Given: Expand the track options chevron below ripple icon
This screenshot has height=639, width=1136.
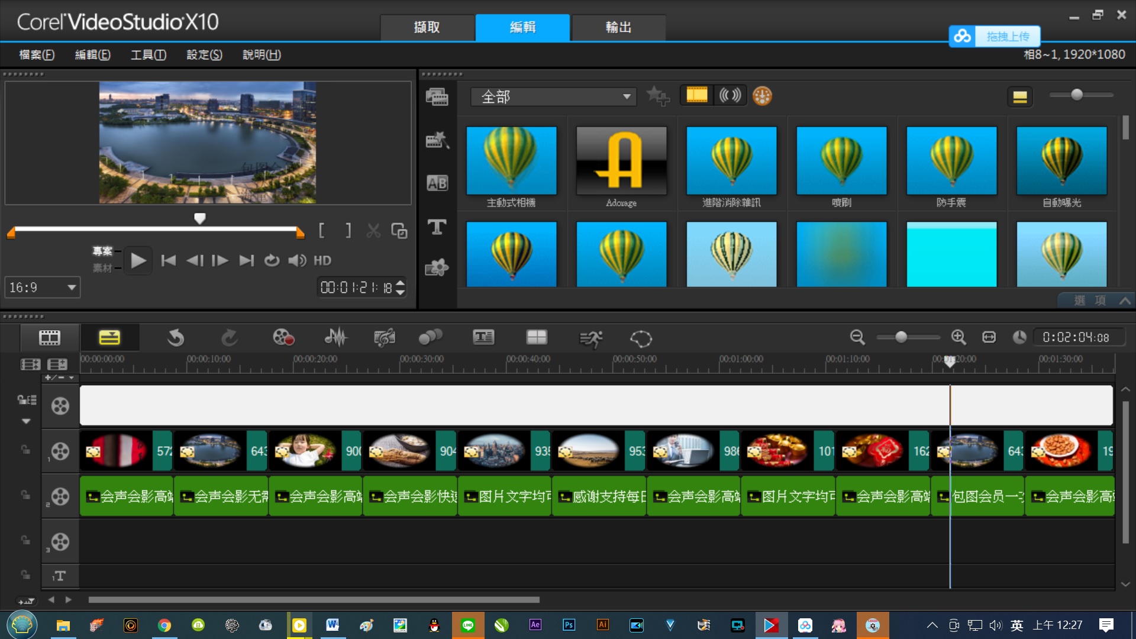Looking at the screenshot, I should pyautogui.click(x=26, y=421).
